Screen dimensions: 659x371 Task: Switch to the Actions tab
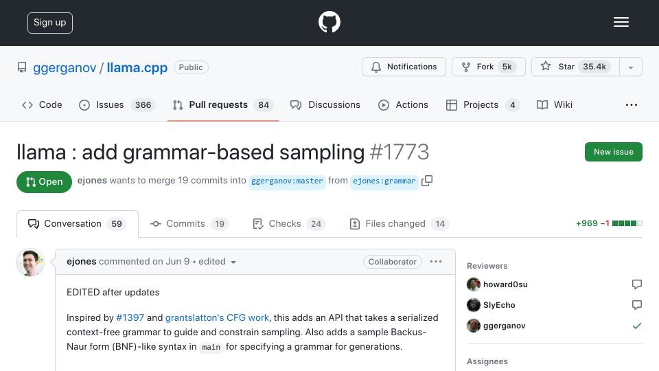(403, 104)
